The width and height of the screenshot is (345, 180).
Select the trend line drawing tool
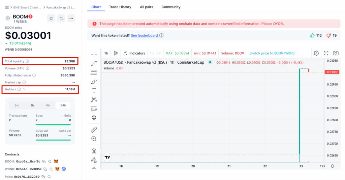click(94, 63)
